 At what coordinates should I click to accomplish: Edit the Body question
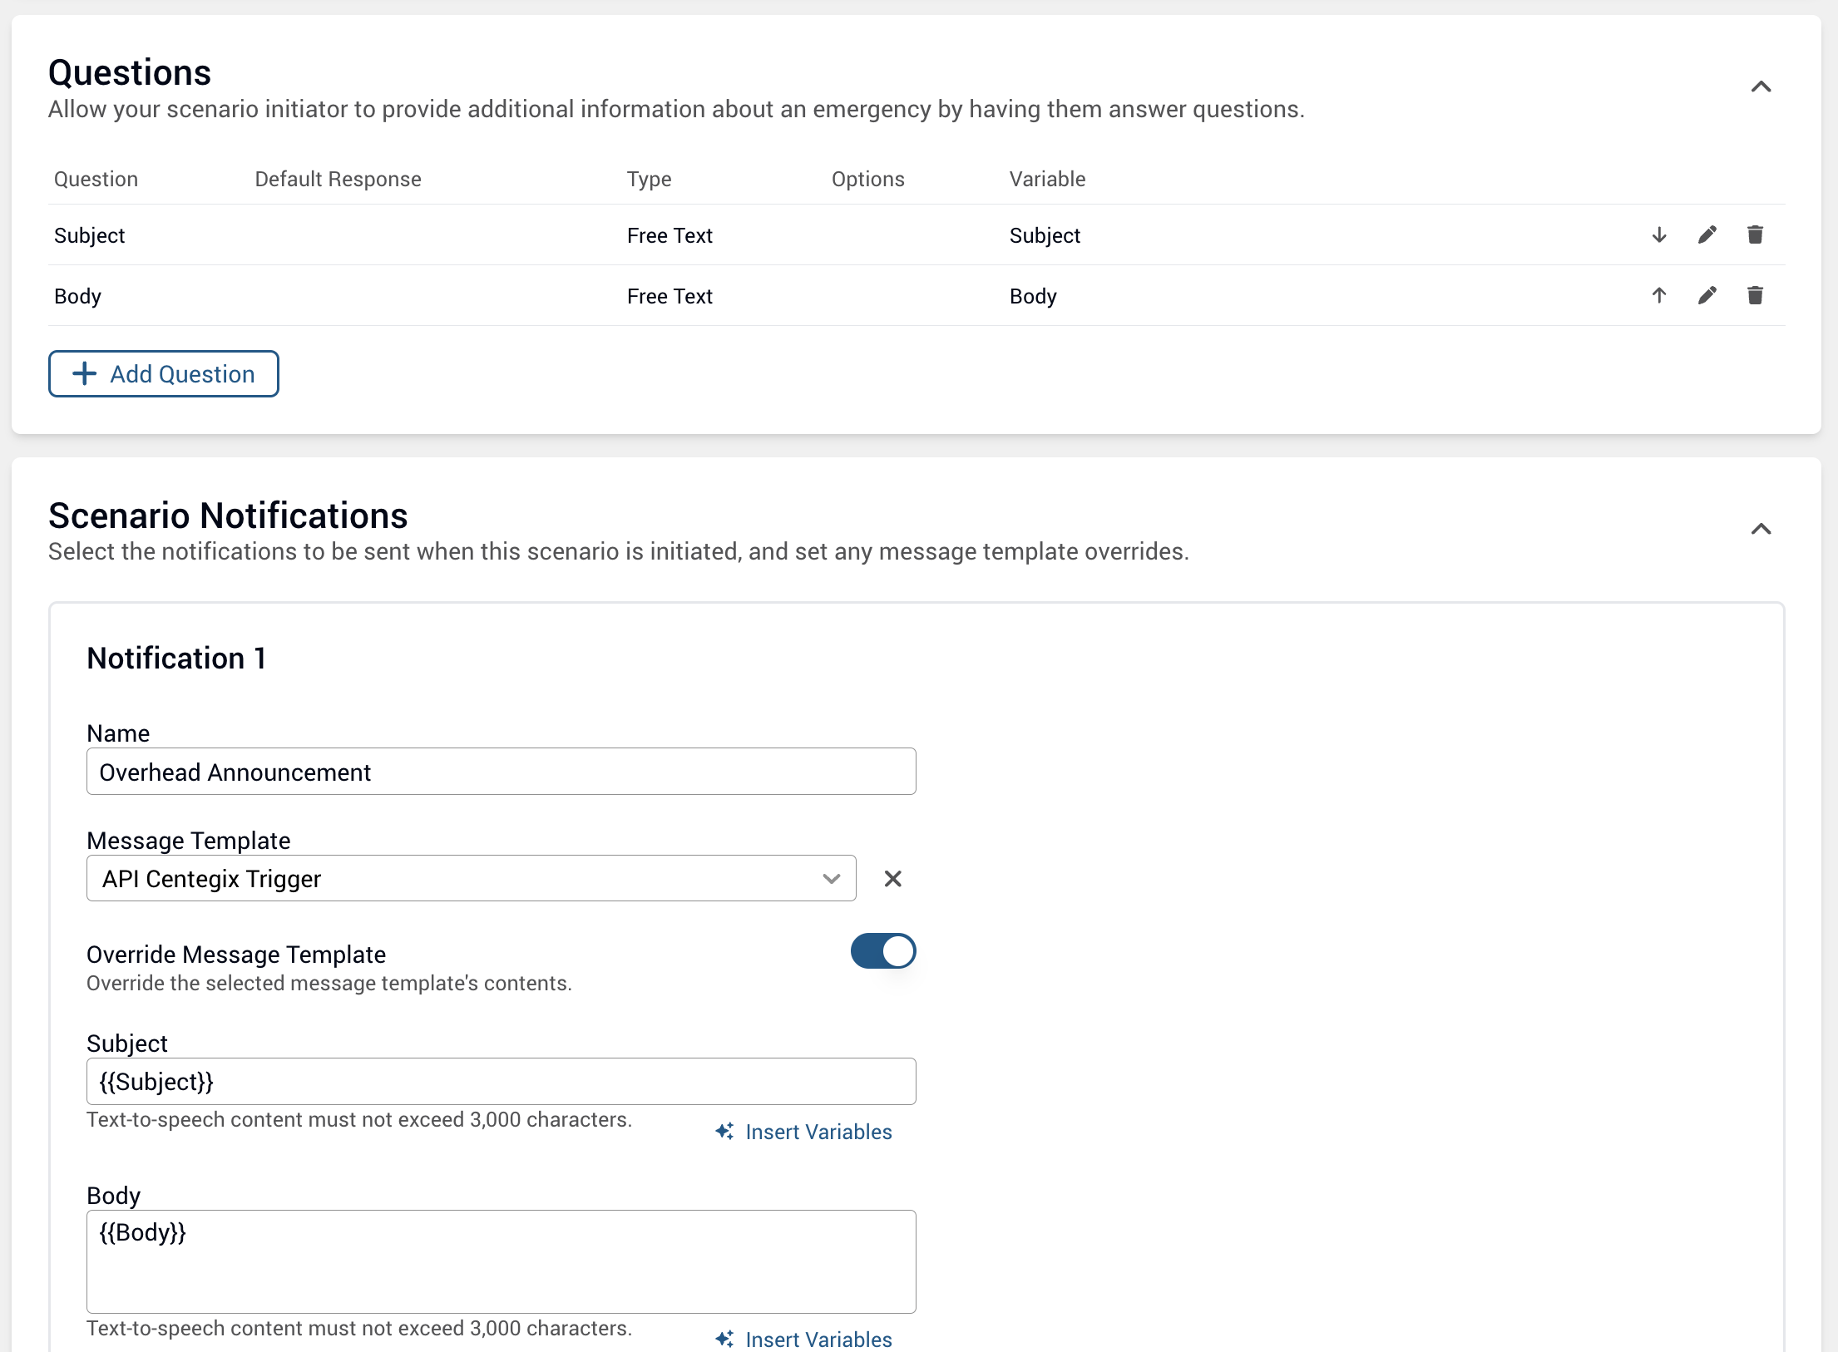click(1707, 295)
